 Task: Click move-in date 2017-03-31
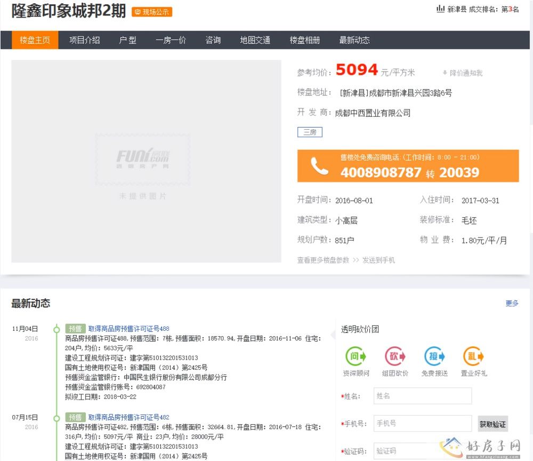pos(480,201)
